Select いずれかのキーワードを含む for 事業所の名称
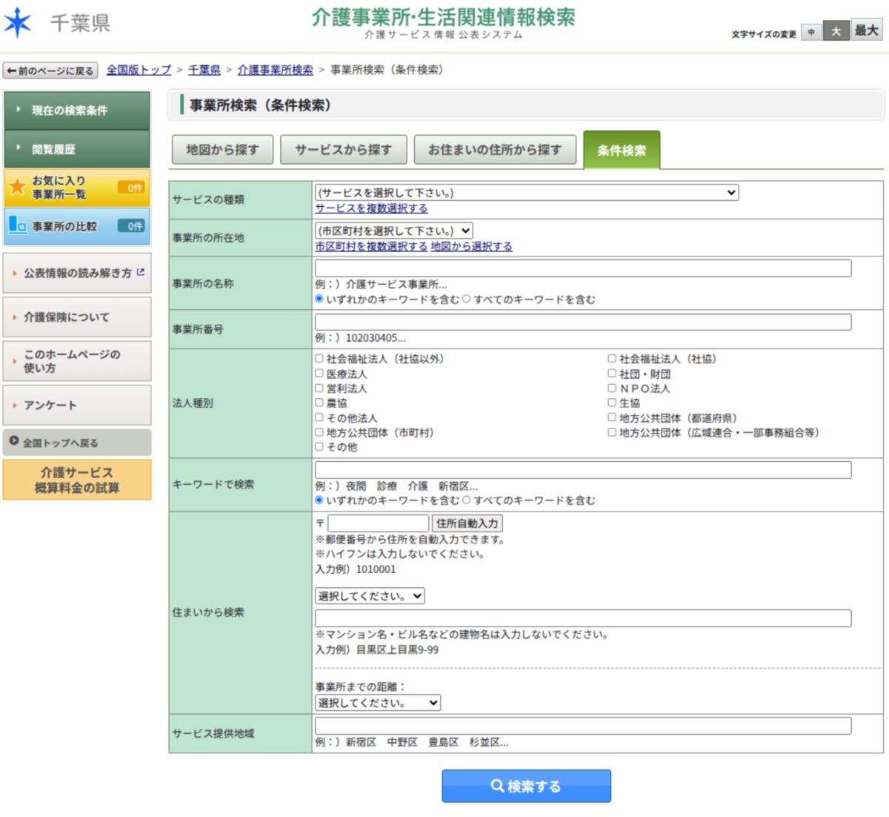The width and height of the screenshot is (889, 817). [319, 299]
